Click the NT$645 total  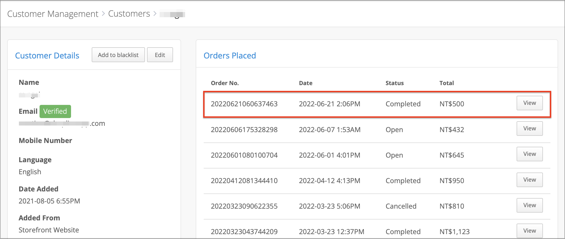tap(452, 155)
